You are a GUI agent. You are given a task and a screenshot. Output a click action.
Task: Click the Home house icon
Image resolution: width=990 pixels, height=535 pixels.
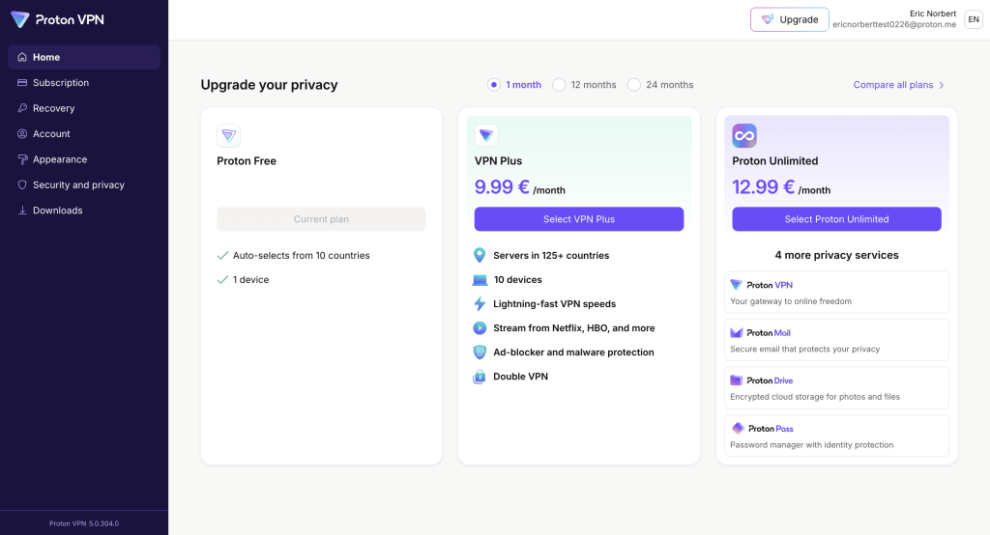pyautogui.click(x=22, y=57)
